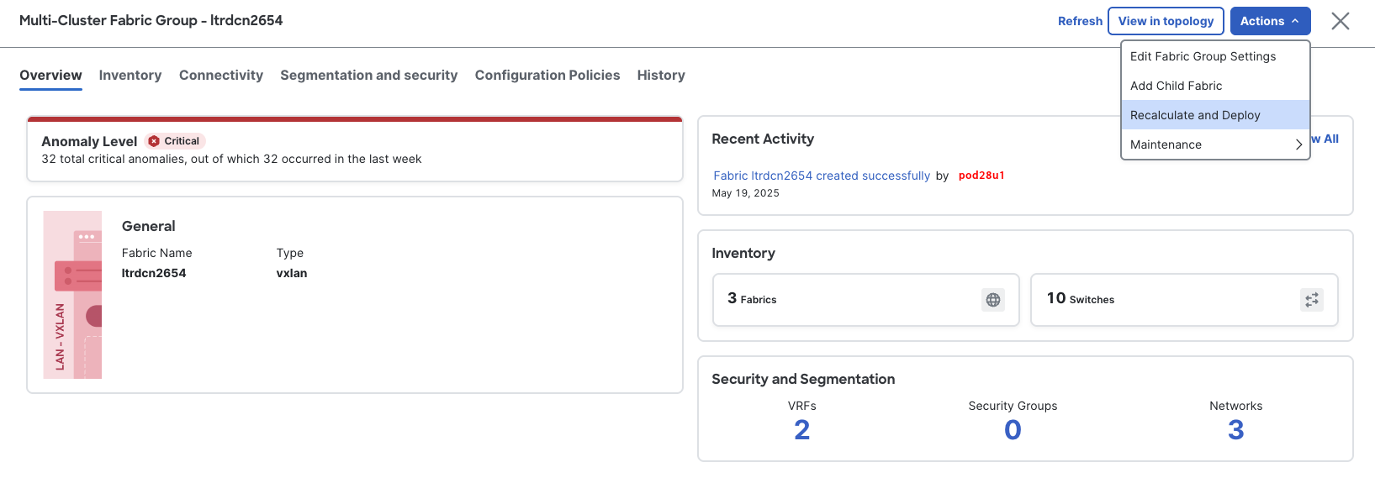
Task: Open the Connectivity tab
Action: [221, 76]
